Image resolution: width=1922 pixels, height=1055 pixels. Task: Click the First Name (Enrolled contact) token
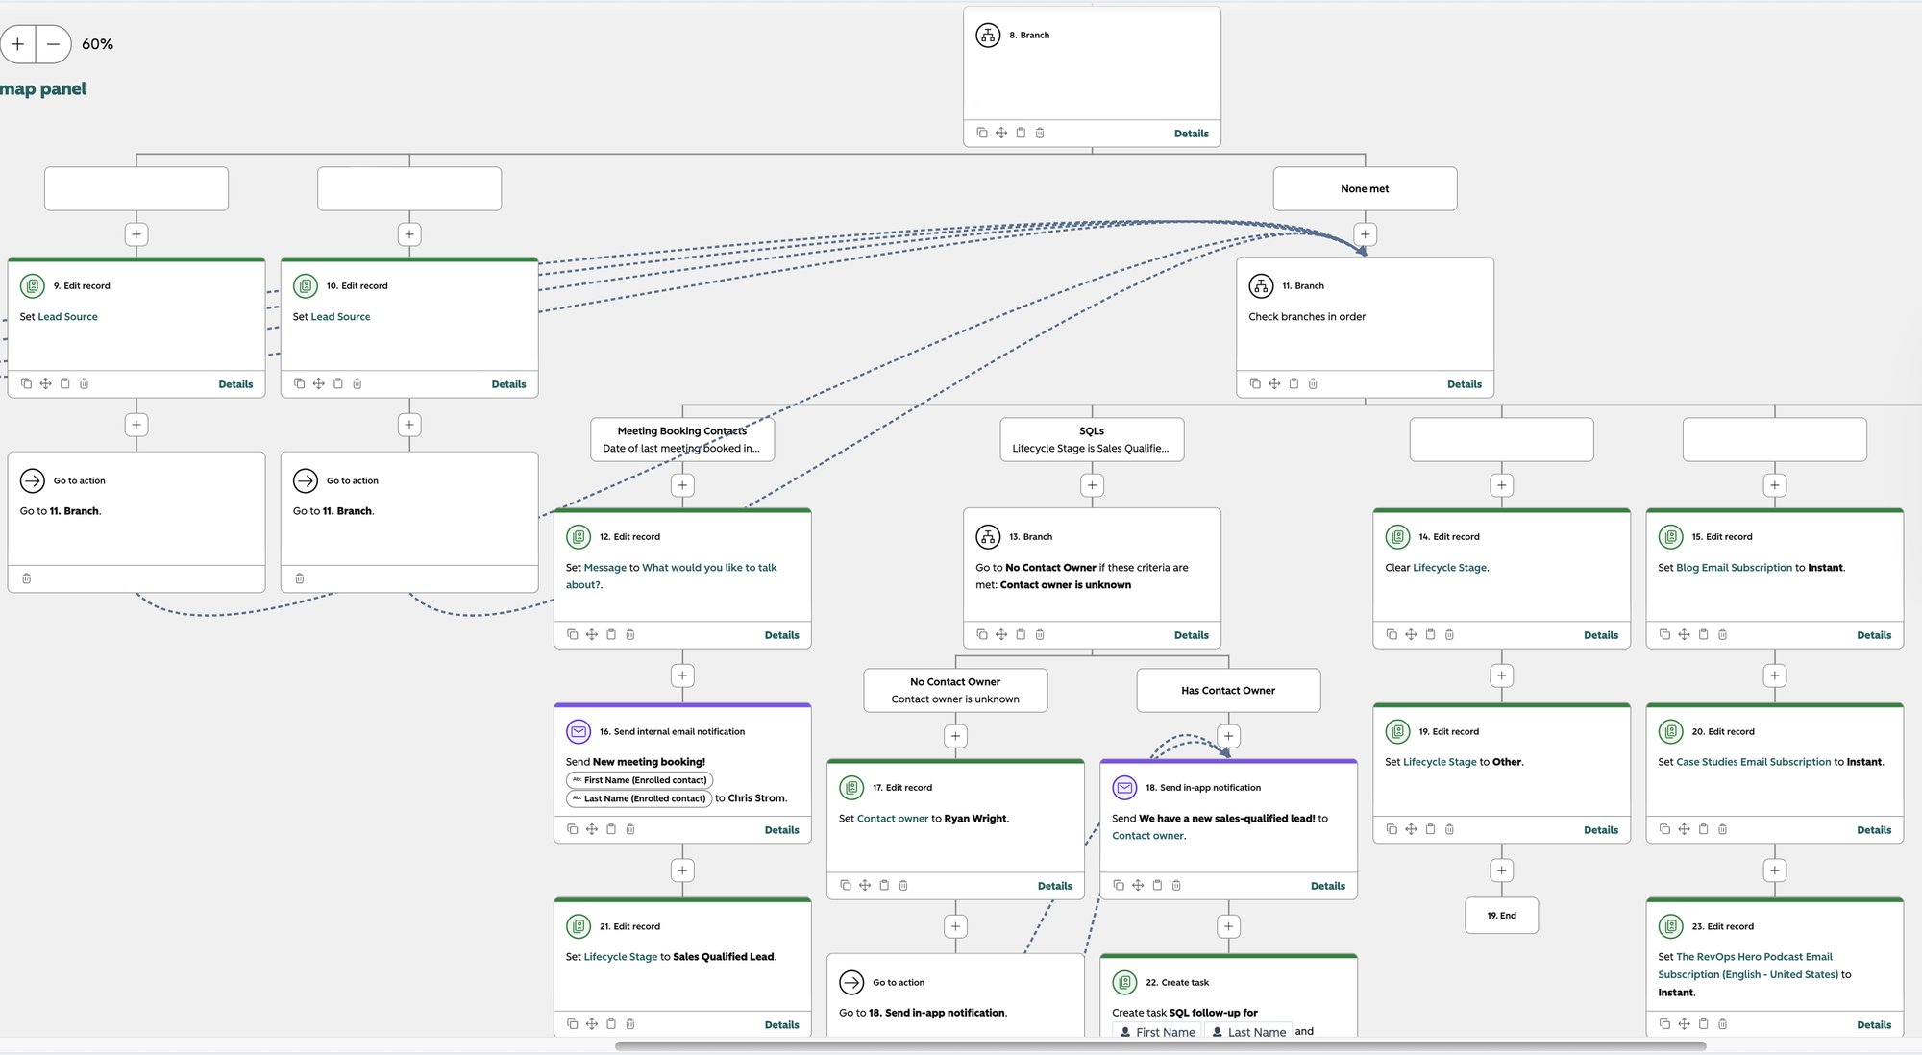tap(639, 780)
